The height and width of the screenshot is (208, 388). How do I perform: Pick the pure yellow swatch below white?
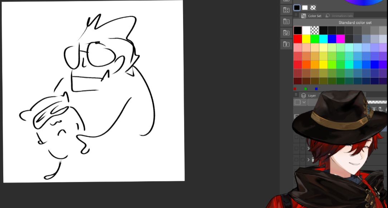click(x=306, y=39)
